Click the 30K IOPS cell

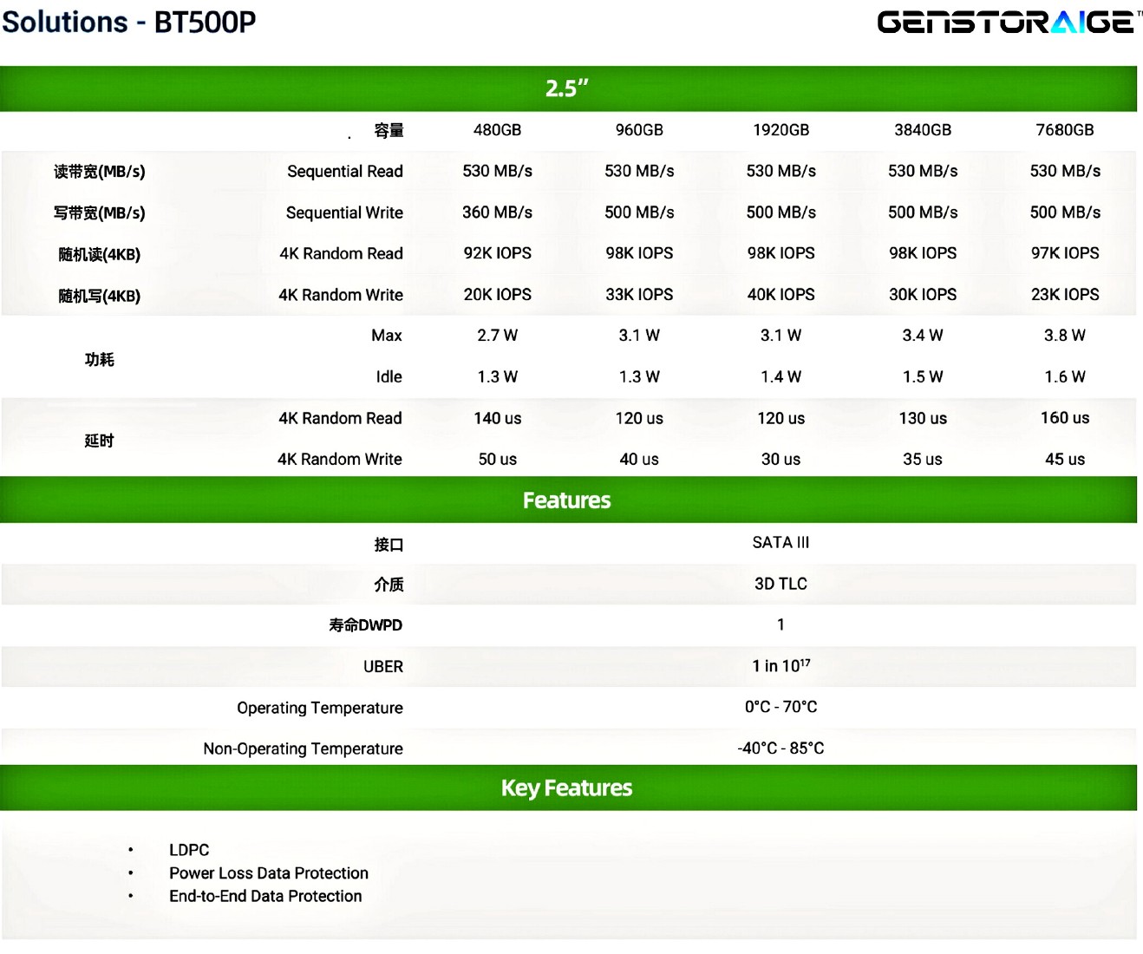(923, 295)
